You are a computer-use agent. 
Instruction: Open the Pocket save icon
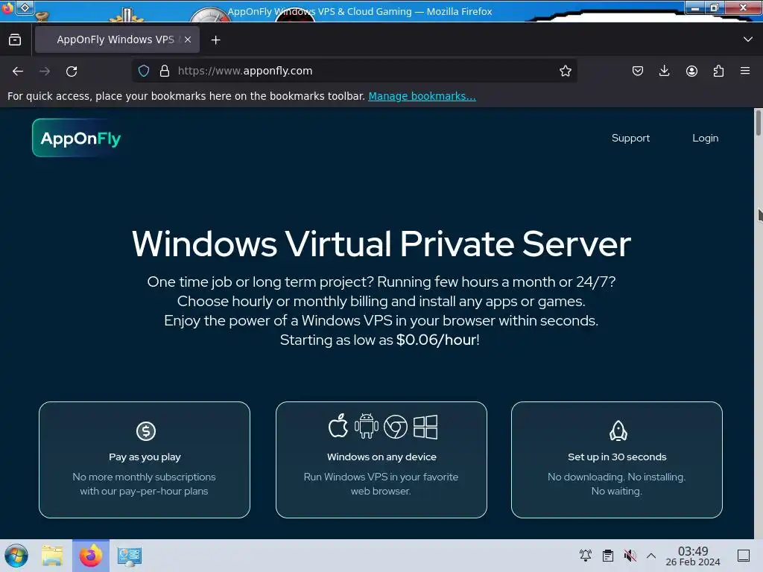tap(638, 71)
